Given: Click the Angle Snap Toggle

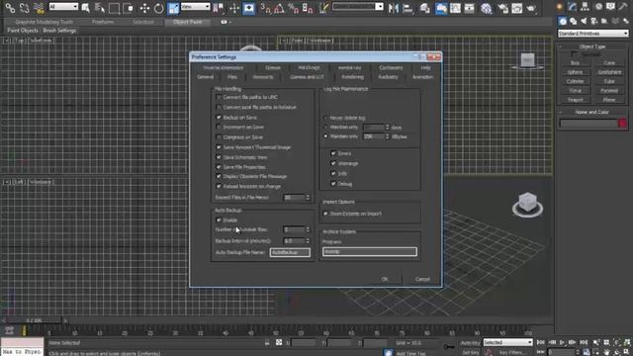Looking at the screenshot, I should 279,8.
